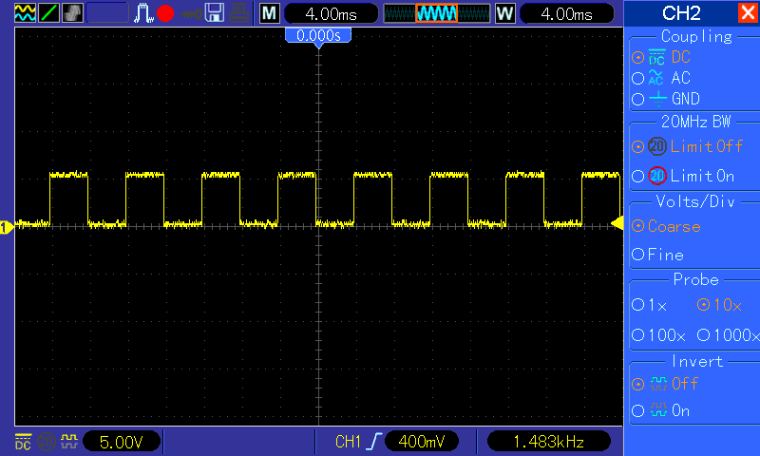Select 10x probe attenuation

click(719, 305)
